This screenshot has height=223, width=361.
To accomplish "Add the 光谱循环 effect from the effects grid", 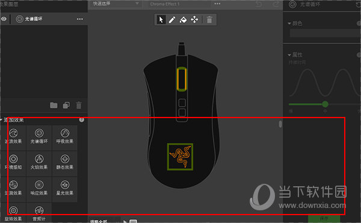I will (39, 137).
